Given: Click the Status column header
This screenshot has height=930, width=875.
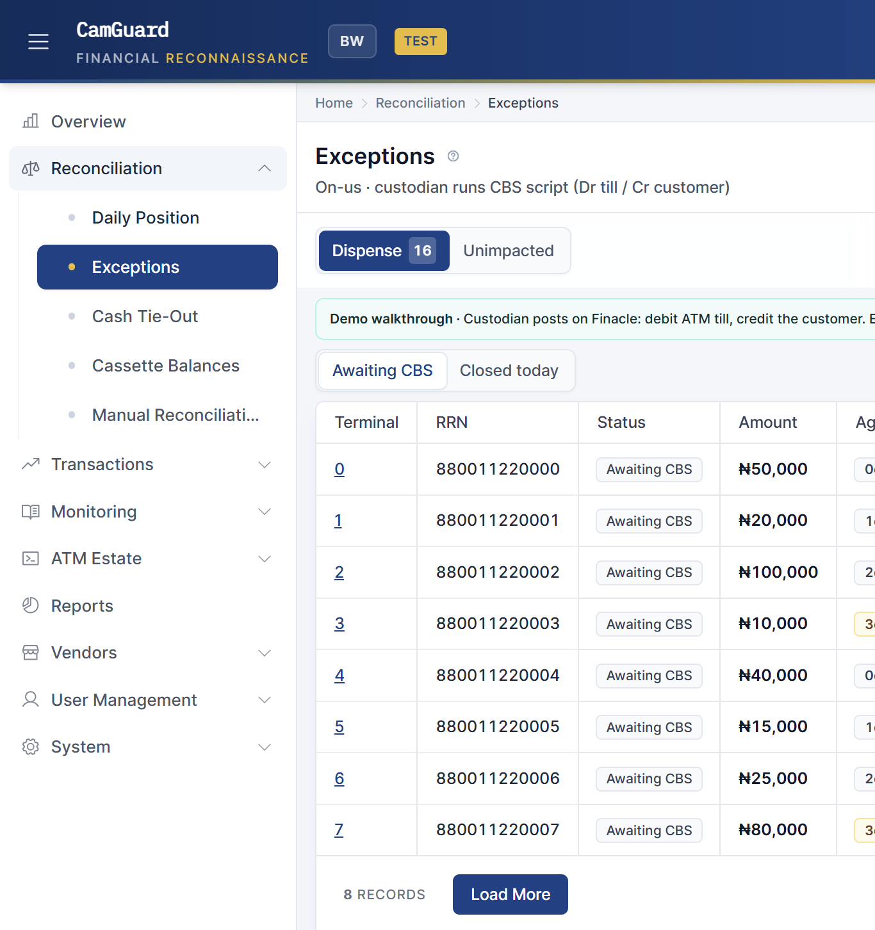Looking at the screenshot, I should (650, 423).
